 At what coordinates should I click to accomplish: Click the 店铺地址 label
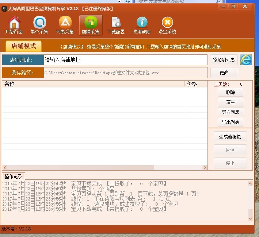23,60
